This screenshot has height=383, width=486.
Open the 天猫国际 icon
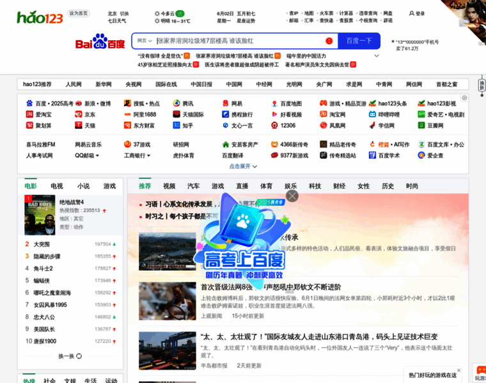tap(176, 114)
